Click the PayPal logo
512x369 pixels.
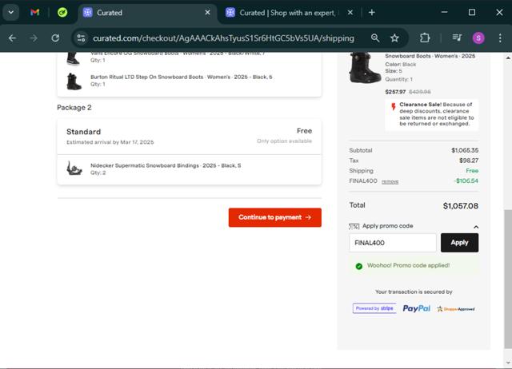tap(416, 308)
